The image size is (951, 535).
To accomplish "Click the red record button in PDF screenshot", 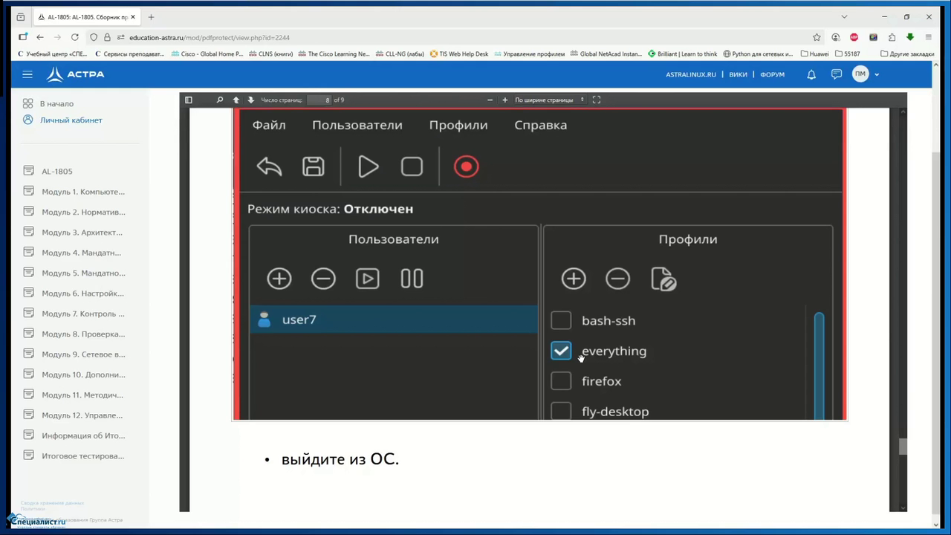I will click(x=467, y=166).
